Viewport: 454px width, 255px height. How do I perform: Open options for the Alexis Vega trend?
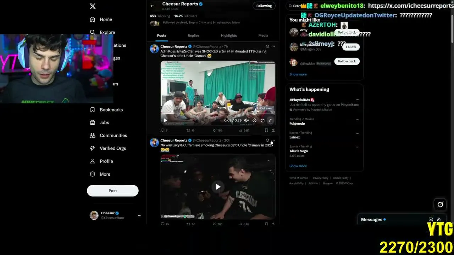[357, 147]
